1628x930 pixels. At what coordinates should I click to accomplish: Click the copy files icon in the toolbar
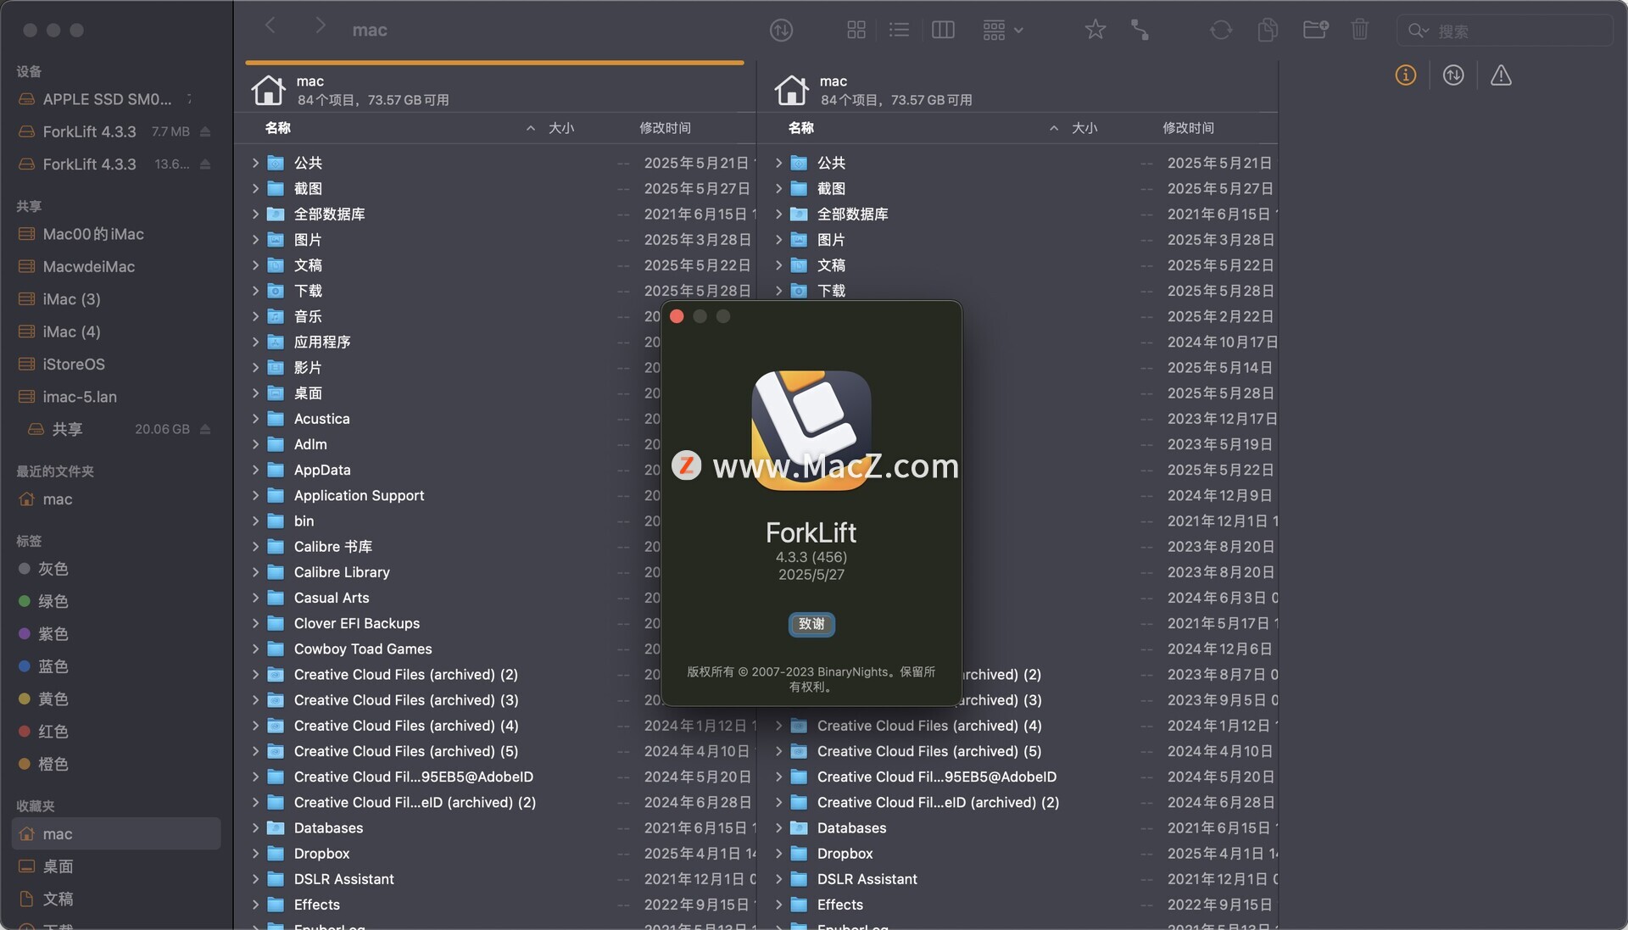pos(1268,31)
